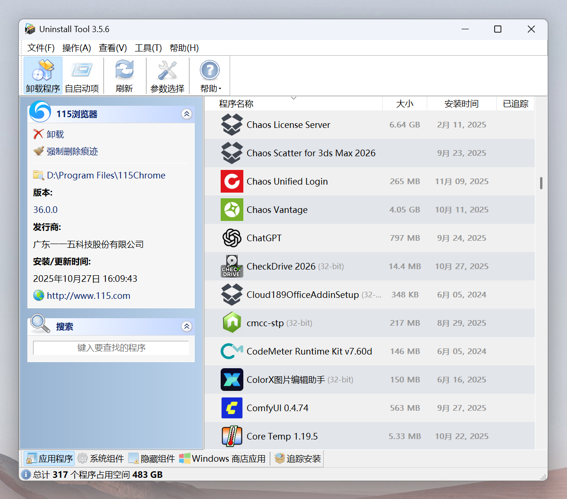Open the 工具(T) menu
Image resolution: width=567 pixels, height=499 pixels.
(148, 48)
